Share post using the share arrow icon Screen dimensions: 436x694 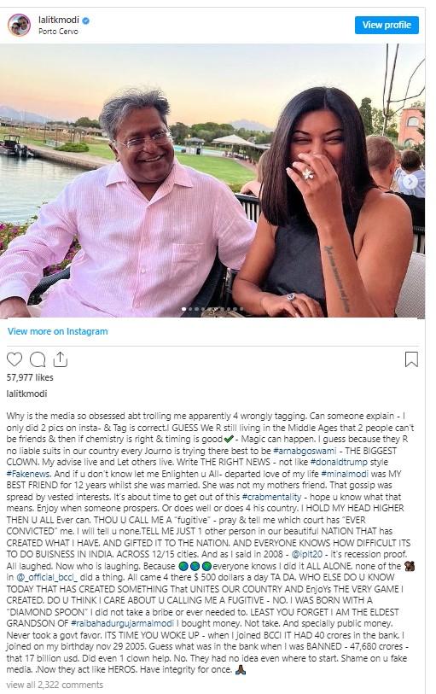pos(60,359)
